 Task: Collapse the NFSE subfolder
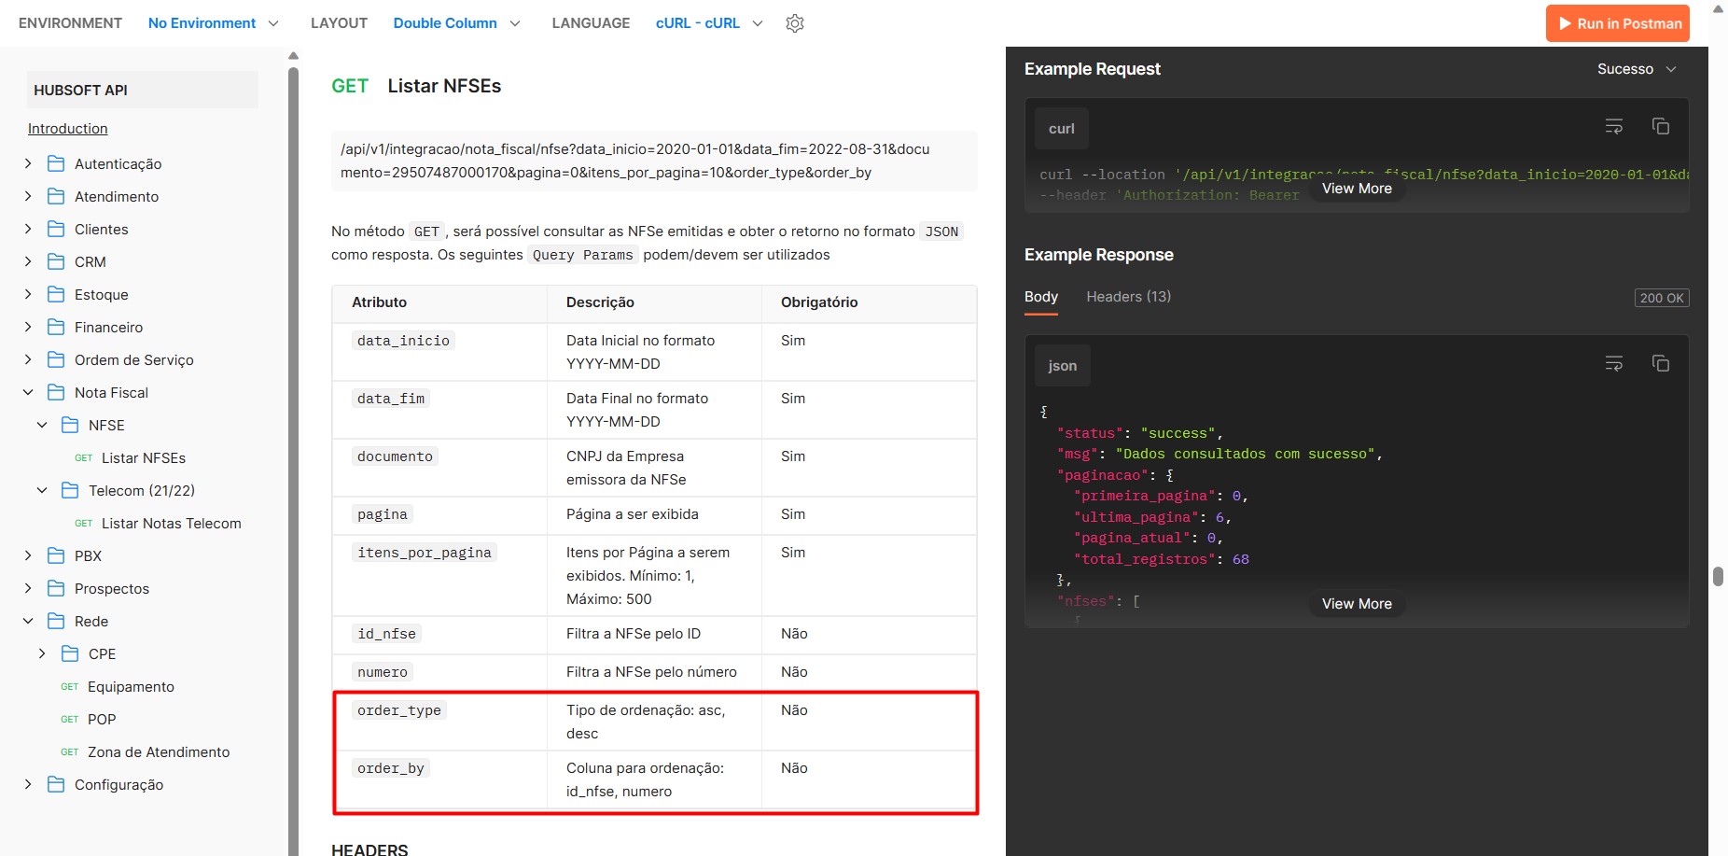(x=42, y=425)
